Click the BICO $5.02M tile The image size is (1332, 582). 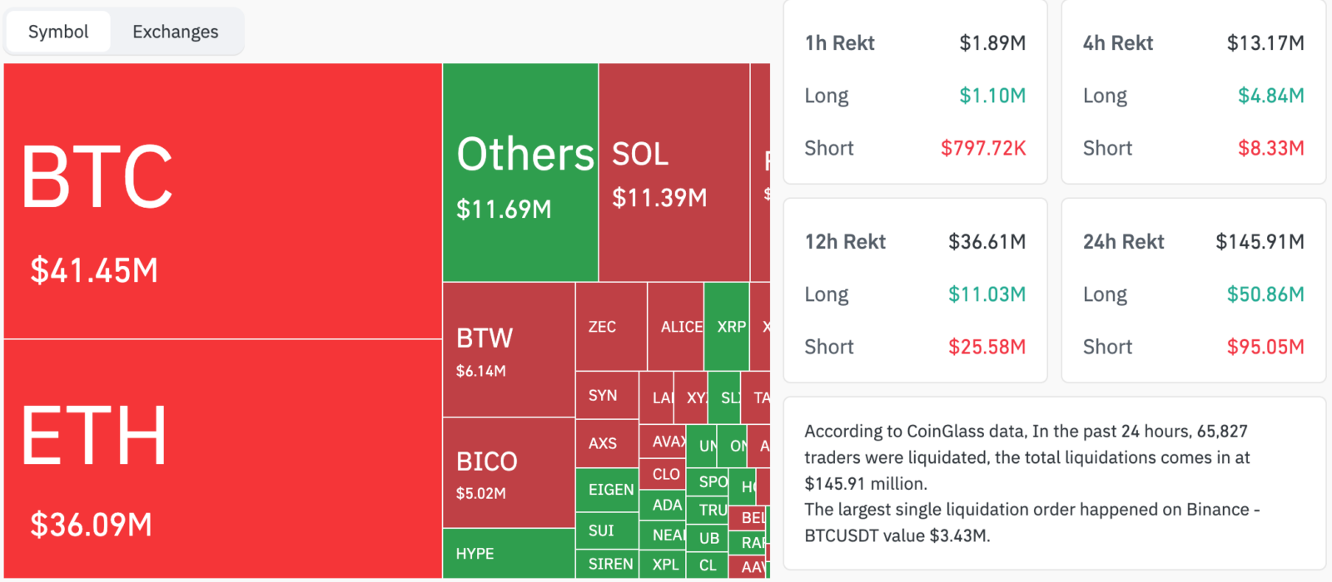[509, 472]
